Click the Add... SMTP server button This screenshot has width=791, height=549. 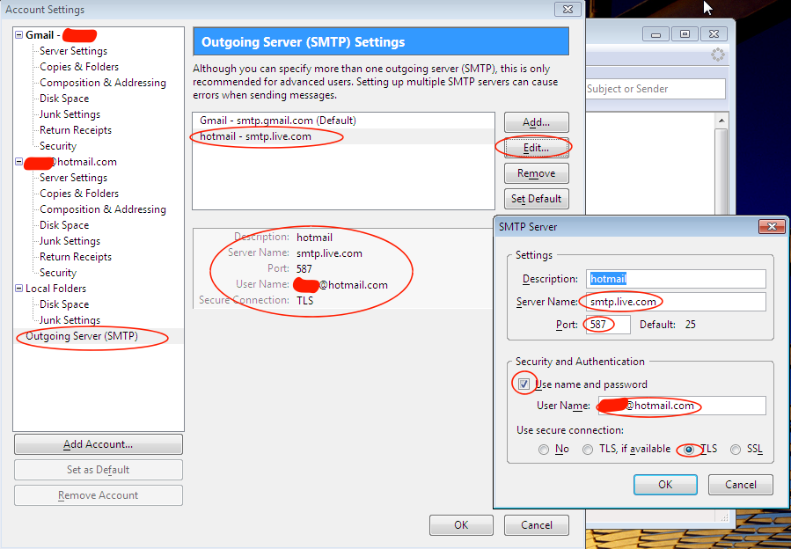tap(536, 122)
